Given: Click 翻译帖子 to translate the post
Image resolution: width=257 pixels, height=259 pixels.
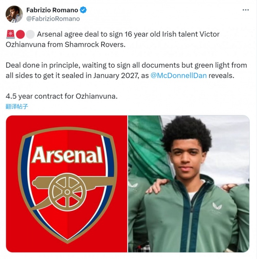Looking at the screenshot, I should click(17, 107).
